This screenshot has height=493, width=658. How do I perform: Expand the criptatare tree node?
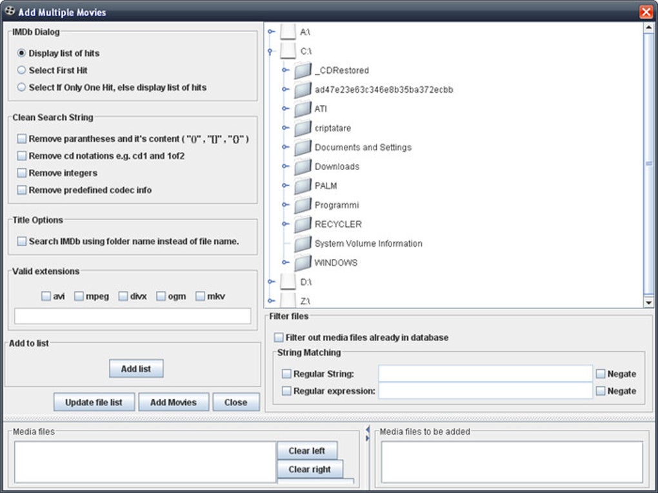coord(284,128)
